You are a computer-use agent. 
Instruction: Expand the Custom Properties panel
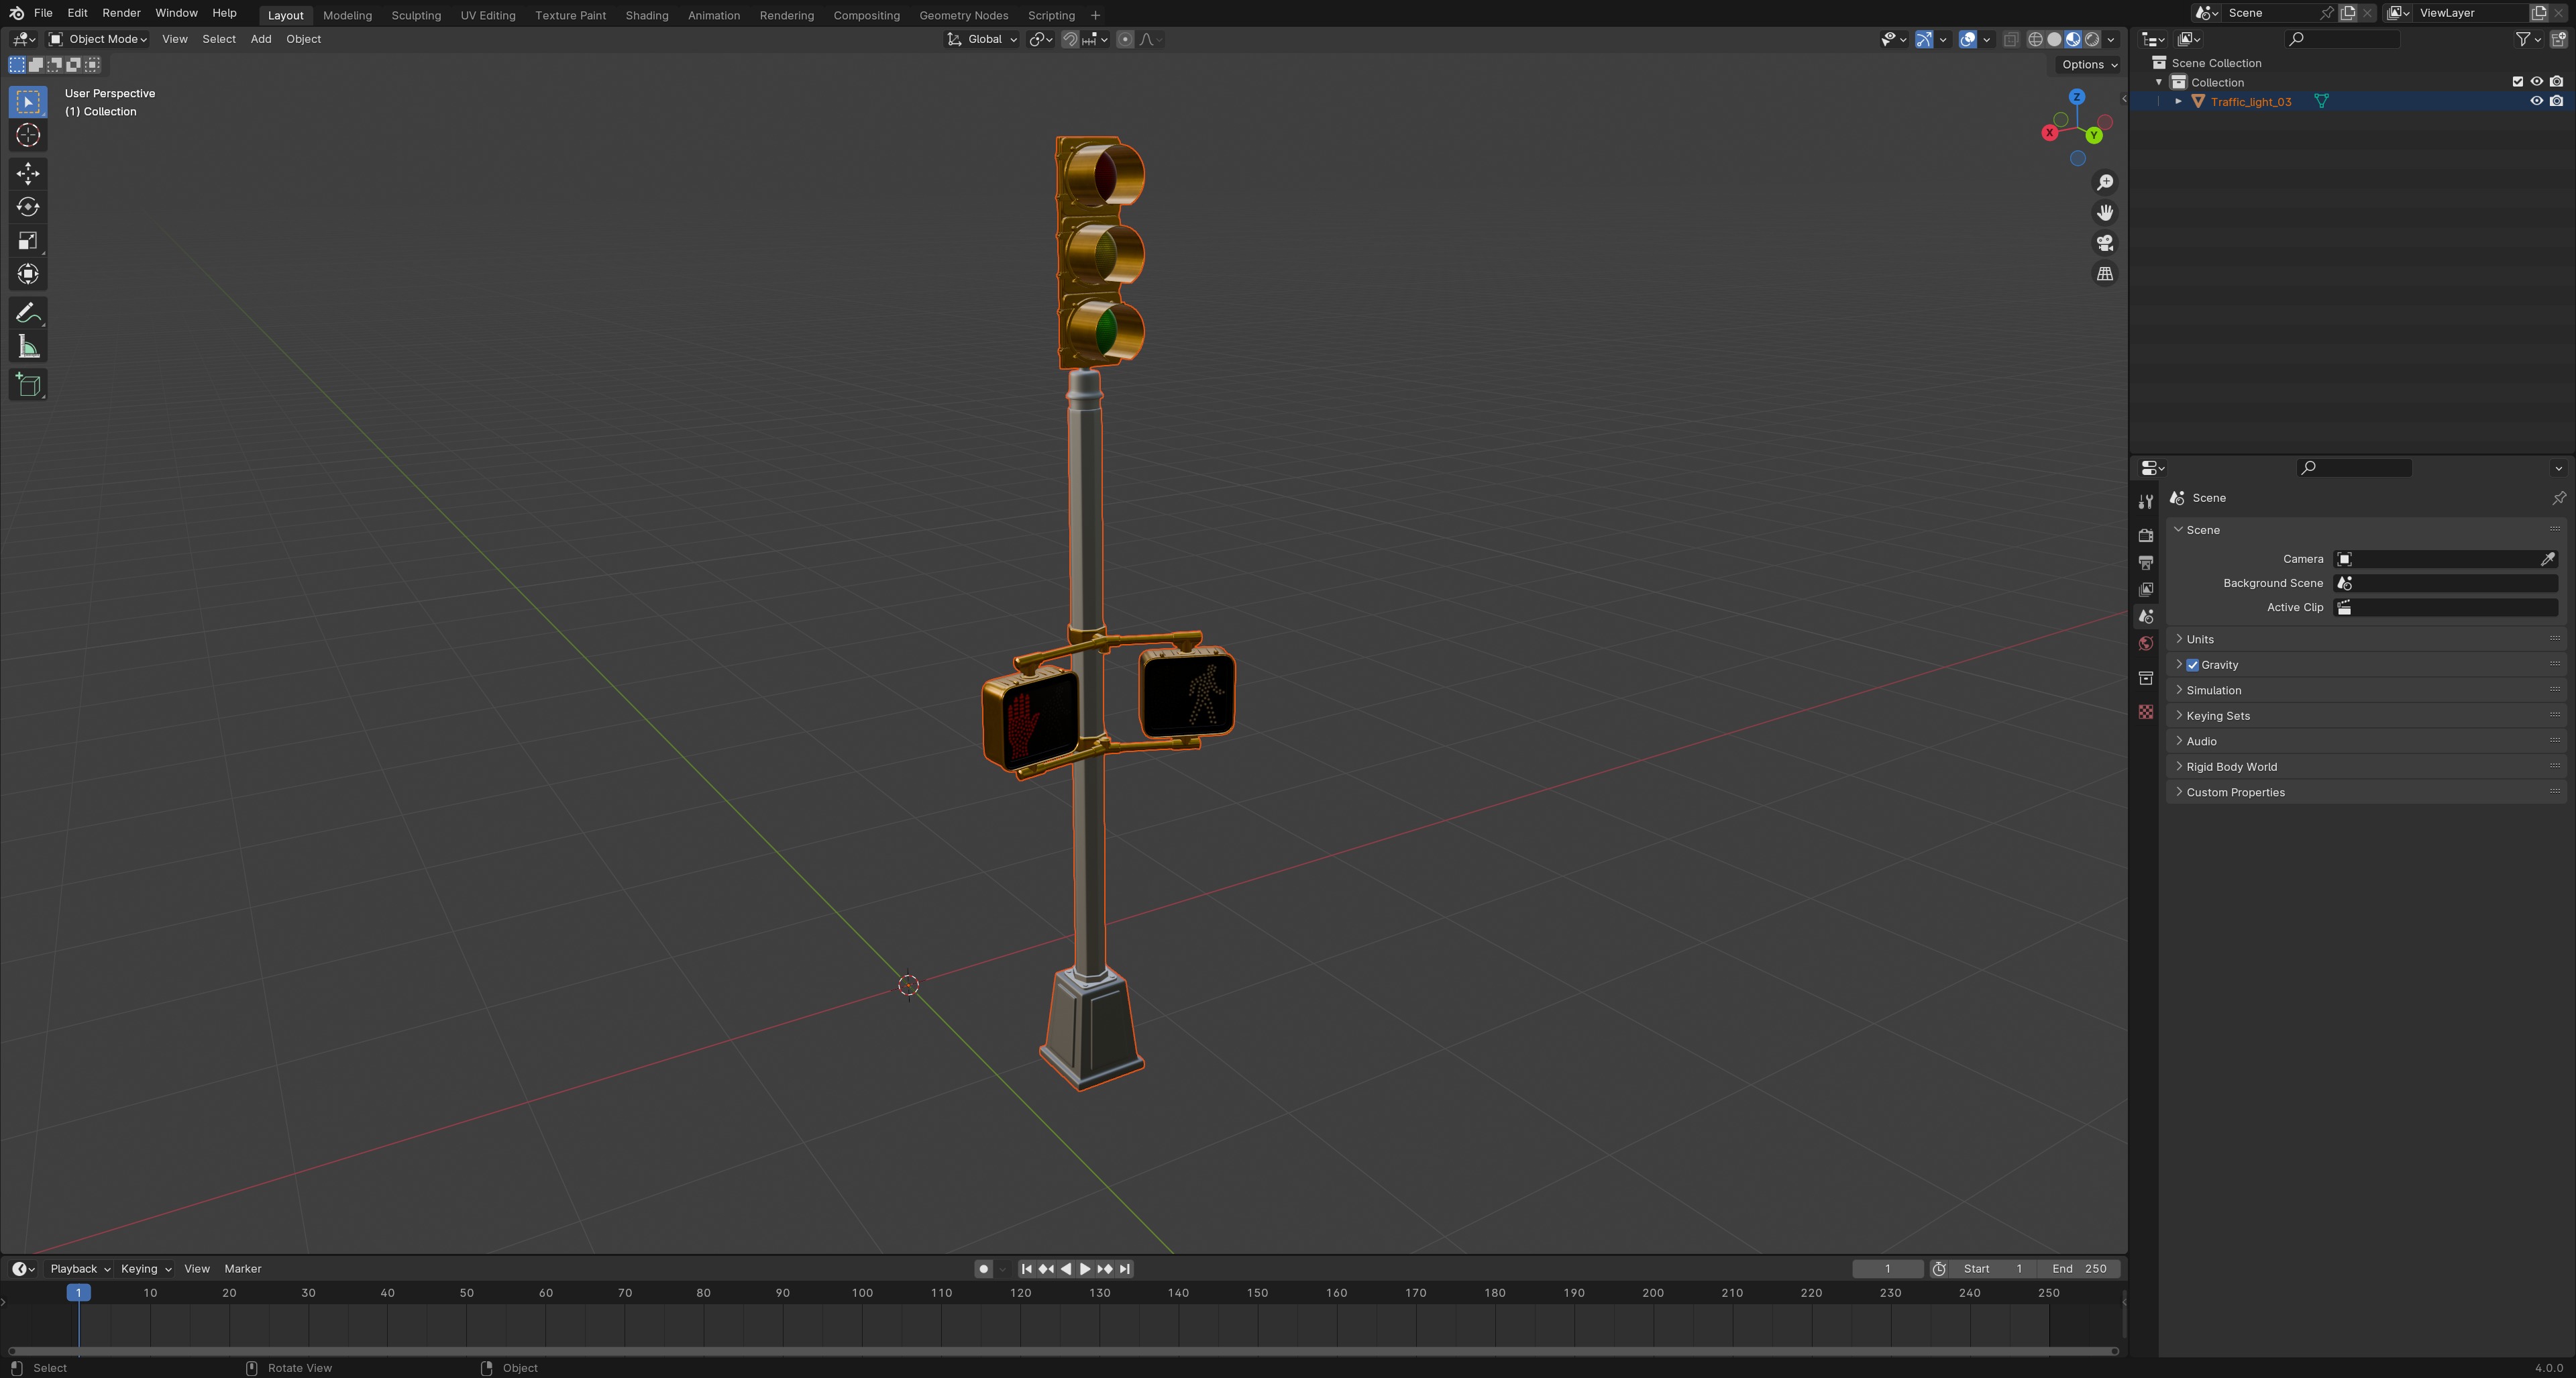click(x=2235, y=792)
